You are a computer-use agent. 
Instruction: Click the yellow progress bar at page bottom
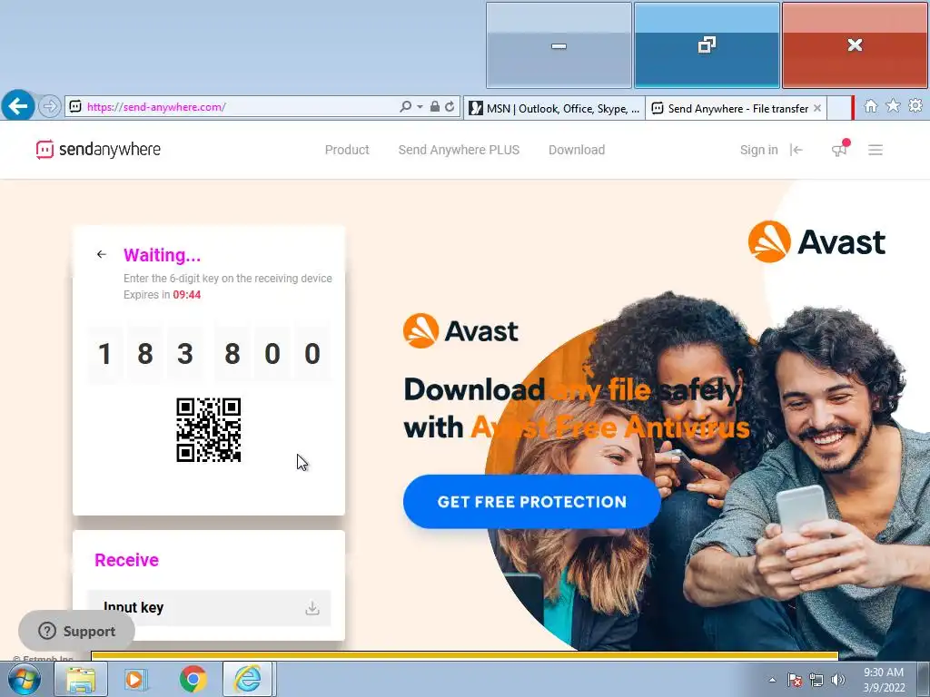coord(464,655)
